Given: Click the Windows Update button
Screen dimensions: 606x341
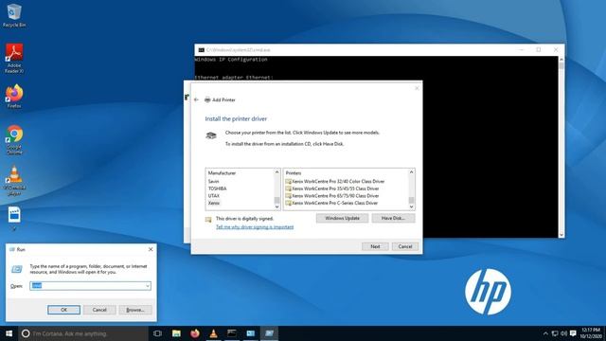Looking at the screenshot, I should pos(342,219).
